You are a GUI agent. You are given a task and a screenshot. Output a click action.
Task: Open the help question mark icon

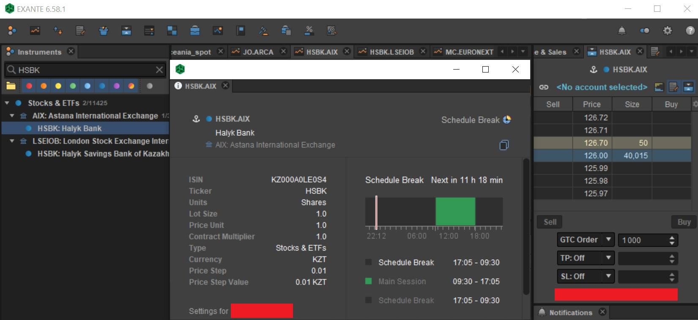coord(690,30)
